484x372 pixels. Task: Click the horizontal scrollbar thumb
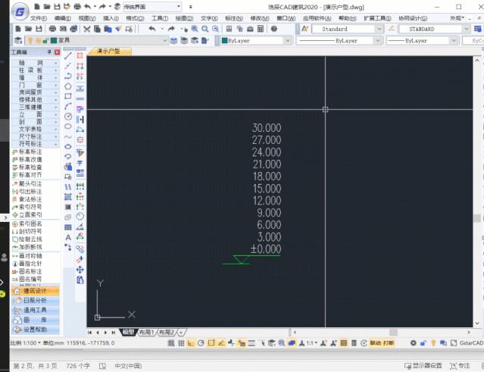pos(394,333)
